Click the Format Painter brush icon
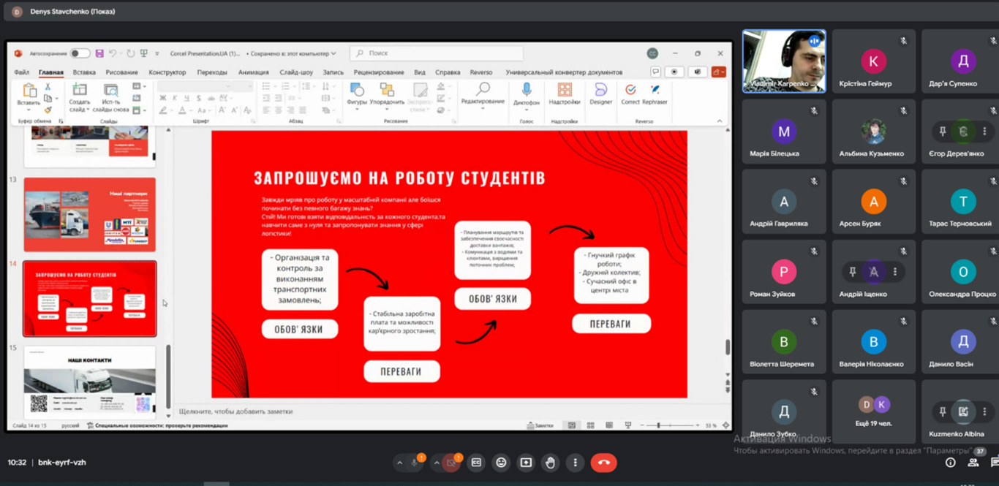999x486 pixels. (48, 110)
